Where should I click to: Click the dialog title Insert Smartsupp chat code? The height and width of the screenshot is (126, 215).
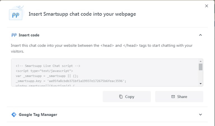[82, 14]
